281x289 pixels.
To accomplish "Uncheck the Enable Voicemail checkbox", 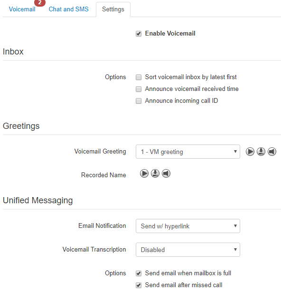I will pos(139,34).
